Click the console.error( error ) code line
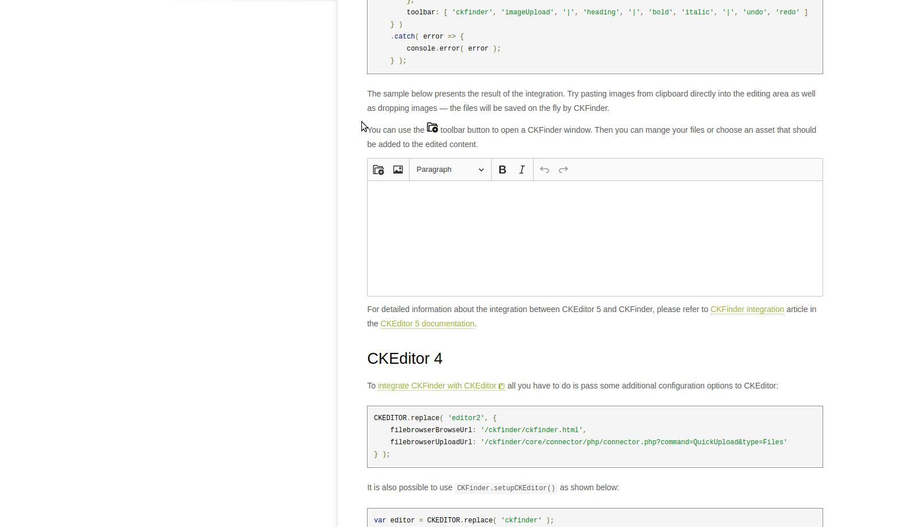The image size is (911, 527). coord(454,48)
